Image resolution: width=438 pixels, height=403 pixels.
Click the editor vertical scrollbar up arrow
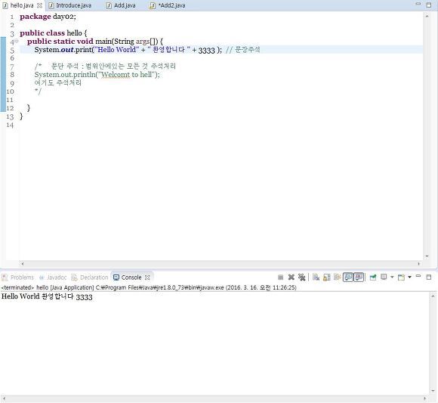(x=427, y=16)
